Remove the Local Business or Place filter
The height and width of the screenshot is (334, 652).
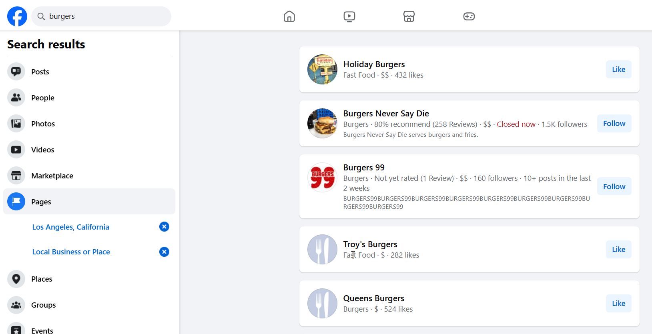(x=164, y=252)
